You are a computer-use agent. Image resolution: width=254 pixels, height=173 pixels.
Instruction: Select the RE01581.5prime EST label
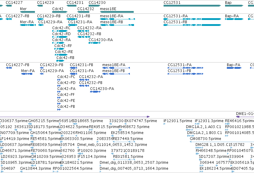pyautogui.click(x=128, y=157)
